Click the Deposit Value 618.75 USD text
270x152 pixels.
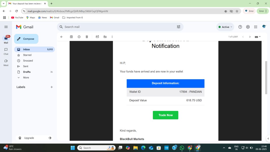pos(194,100)
